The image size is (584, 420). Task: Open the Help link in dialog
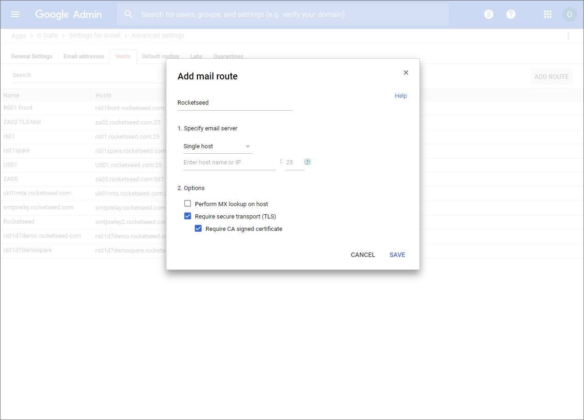pyautogui.click(x=401, y=96)
